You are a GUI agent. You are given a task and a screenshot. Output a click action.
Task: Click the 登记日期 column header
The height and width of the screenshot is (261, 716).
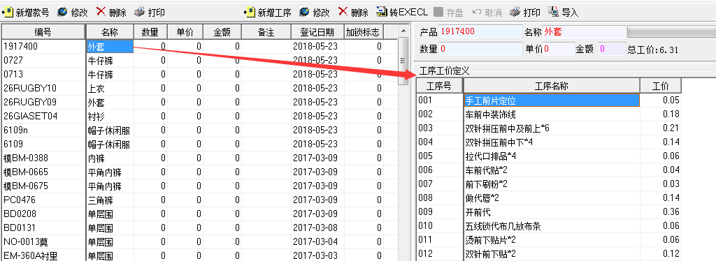(x=317, y=32)
